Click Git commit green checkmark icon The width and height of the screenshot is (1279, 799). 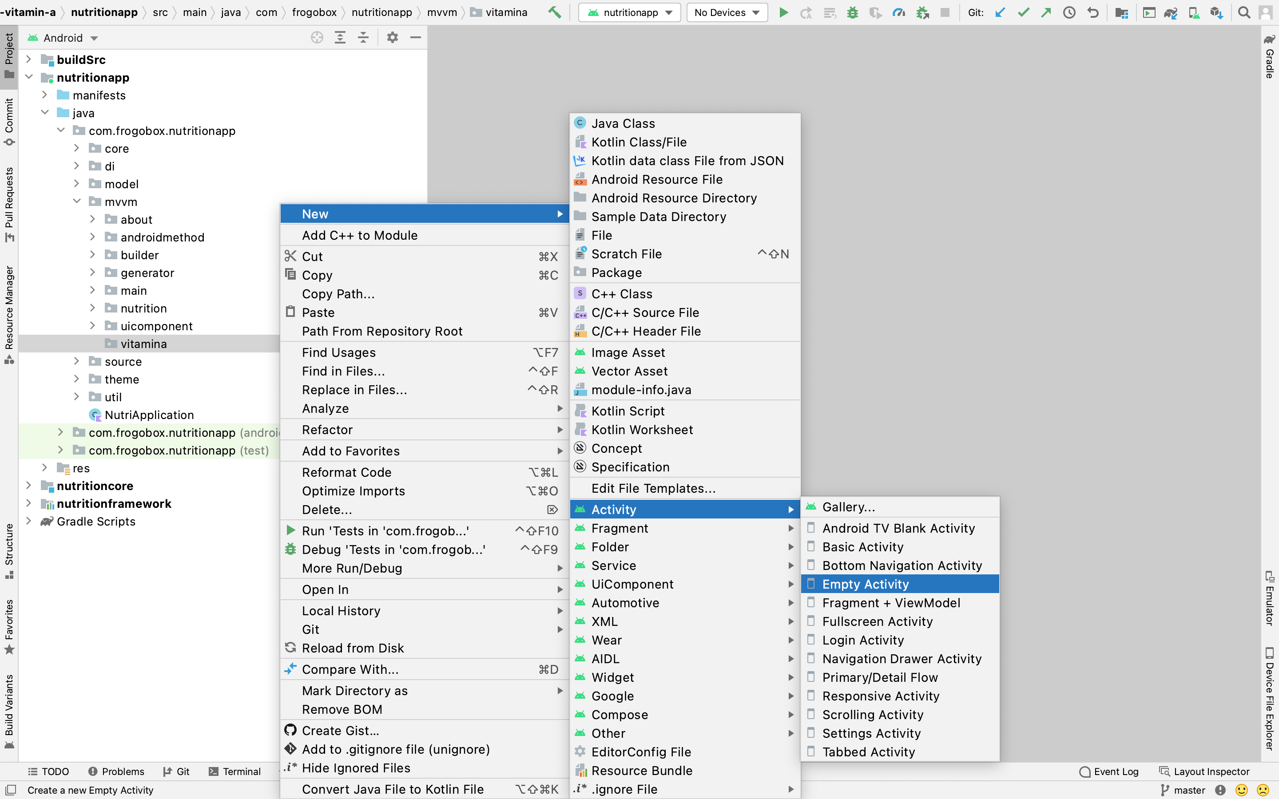pyautogui.click(x=1023, y=12)
